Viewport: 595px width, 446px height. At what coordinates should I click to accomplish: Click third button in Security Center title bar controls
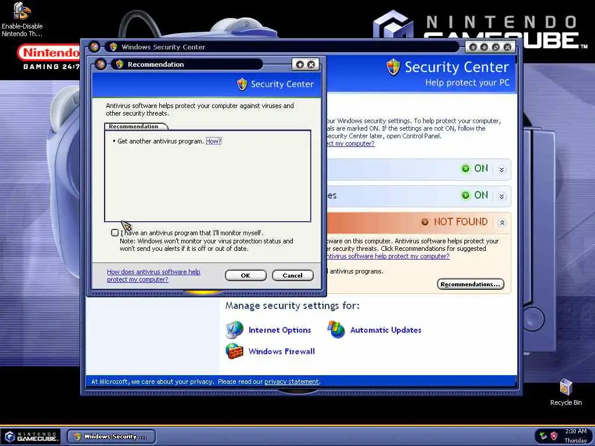[x=496, y=47]
